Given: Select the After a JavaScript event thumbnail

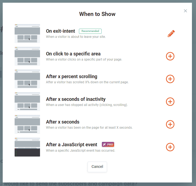Looking at the screenshot, I should (x=27, y=147).
